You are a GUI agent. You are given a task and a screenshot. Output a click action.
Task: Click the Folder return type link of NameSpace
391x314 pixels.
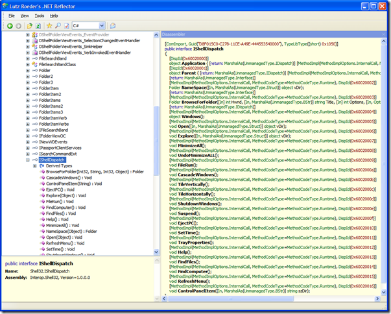174,88
